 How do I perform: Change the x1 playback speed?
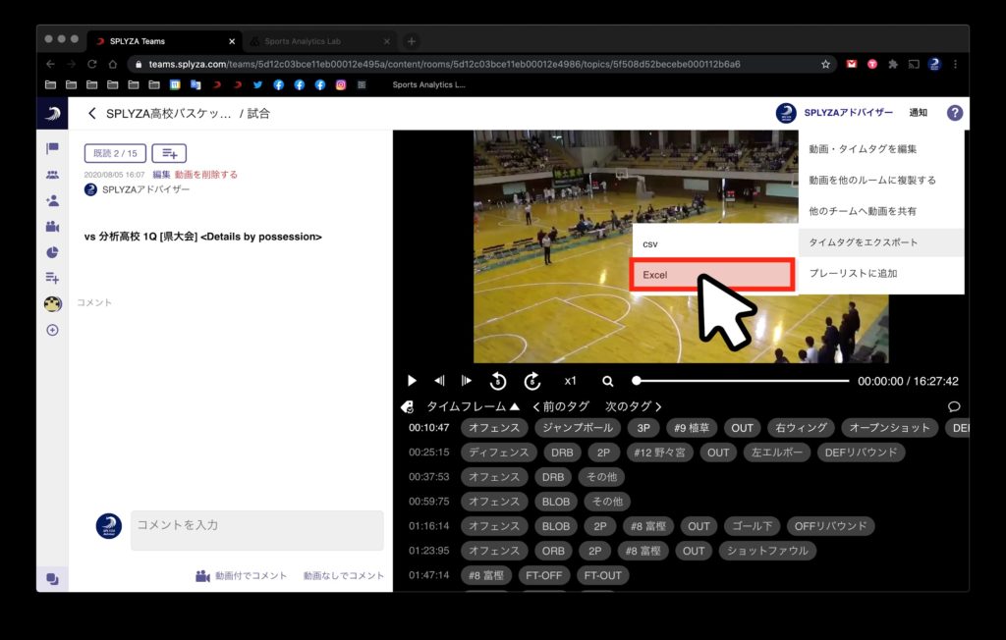pyautogui.click(x=571, y=381)
